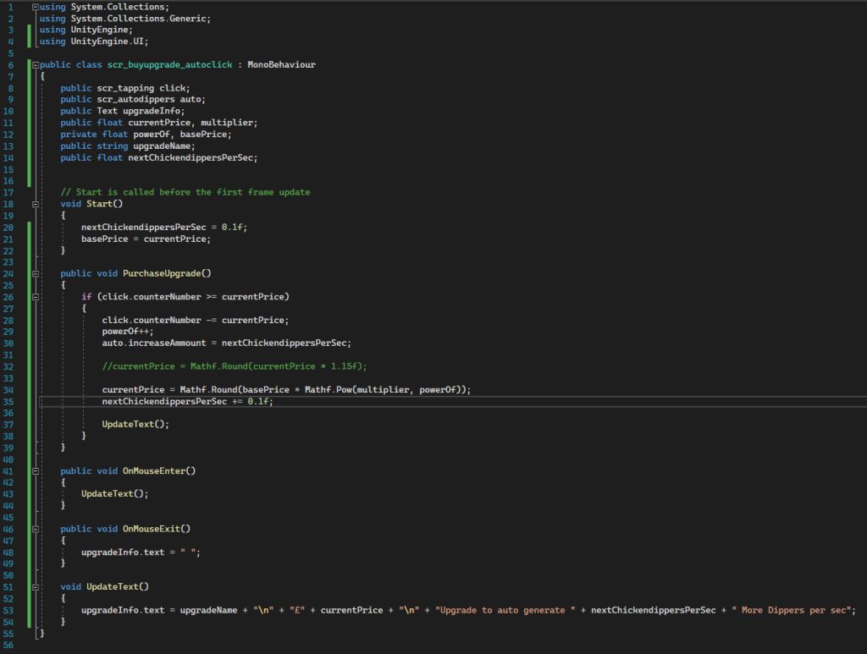Collapse the UpdateText method definition
The image size is (867, 654).
[x=36, y=586]
